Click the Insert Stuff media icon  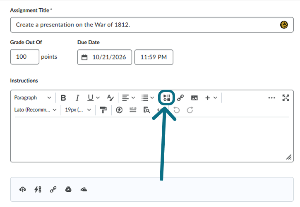pyautogui.click(x=167, y=98)
